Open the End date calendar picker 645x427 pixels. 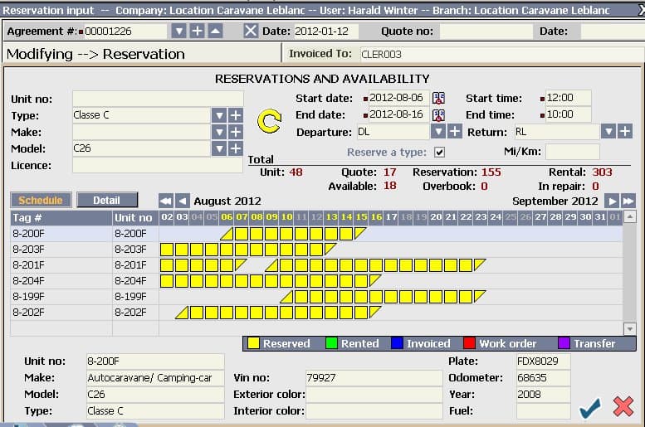(438, 115)
